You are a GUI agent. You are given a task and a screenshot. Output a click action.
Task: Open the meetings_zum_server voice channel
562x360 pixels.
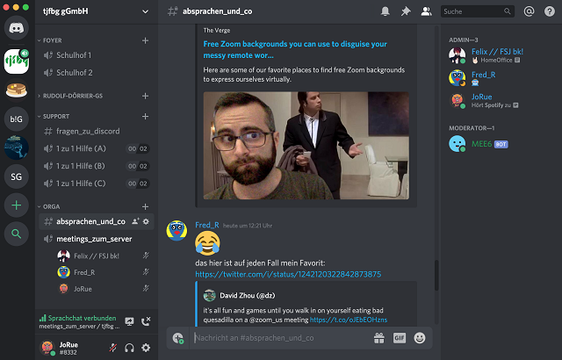(x=97, y=239)
